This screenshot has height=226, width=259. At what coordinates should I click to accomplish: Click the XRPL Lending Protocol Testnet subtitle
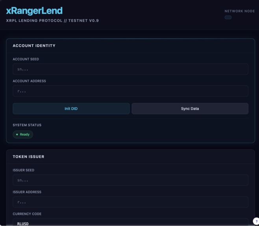point(52,21)
